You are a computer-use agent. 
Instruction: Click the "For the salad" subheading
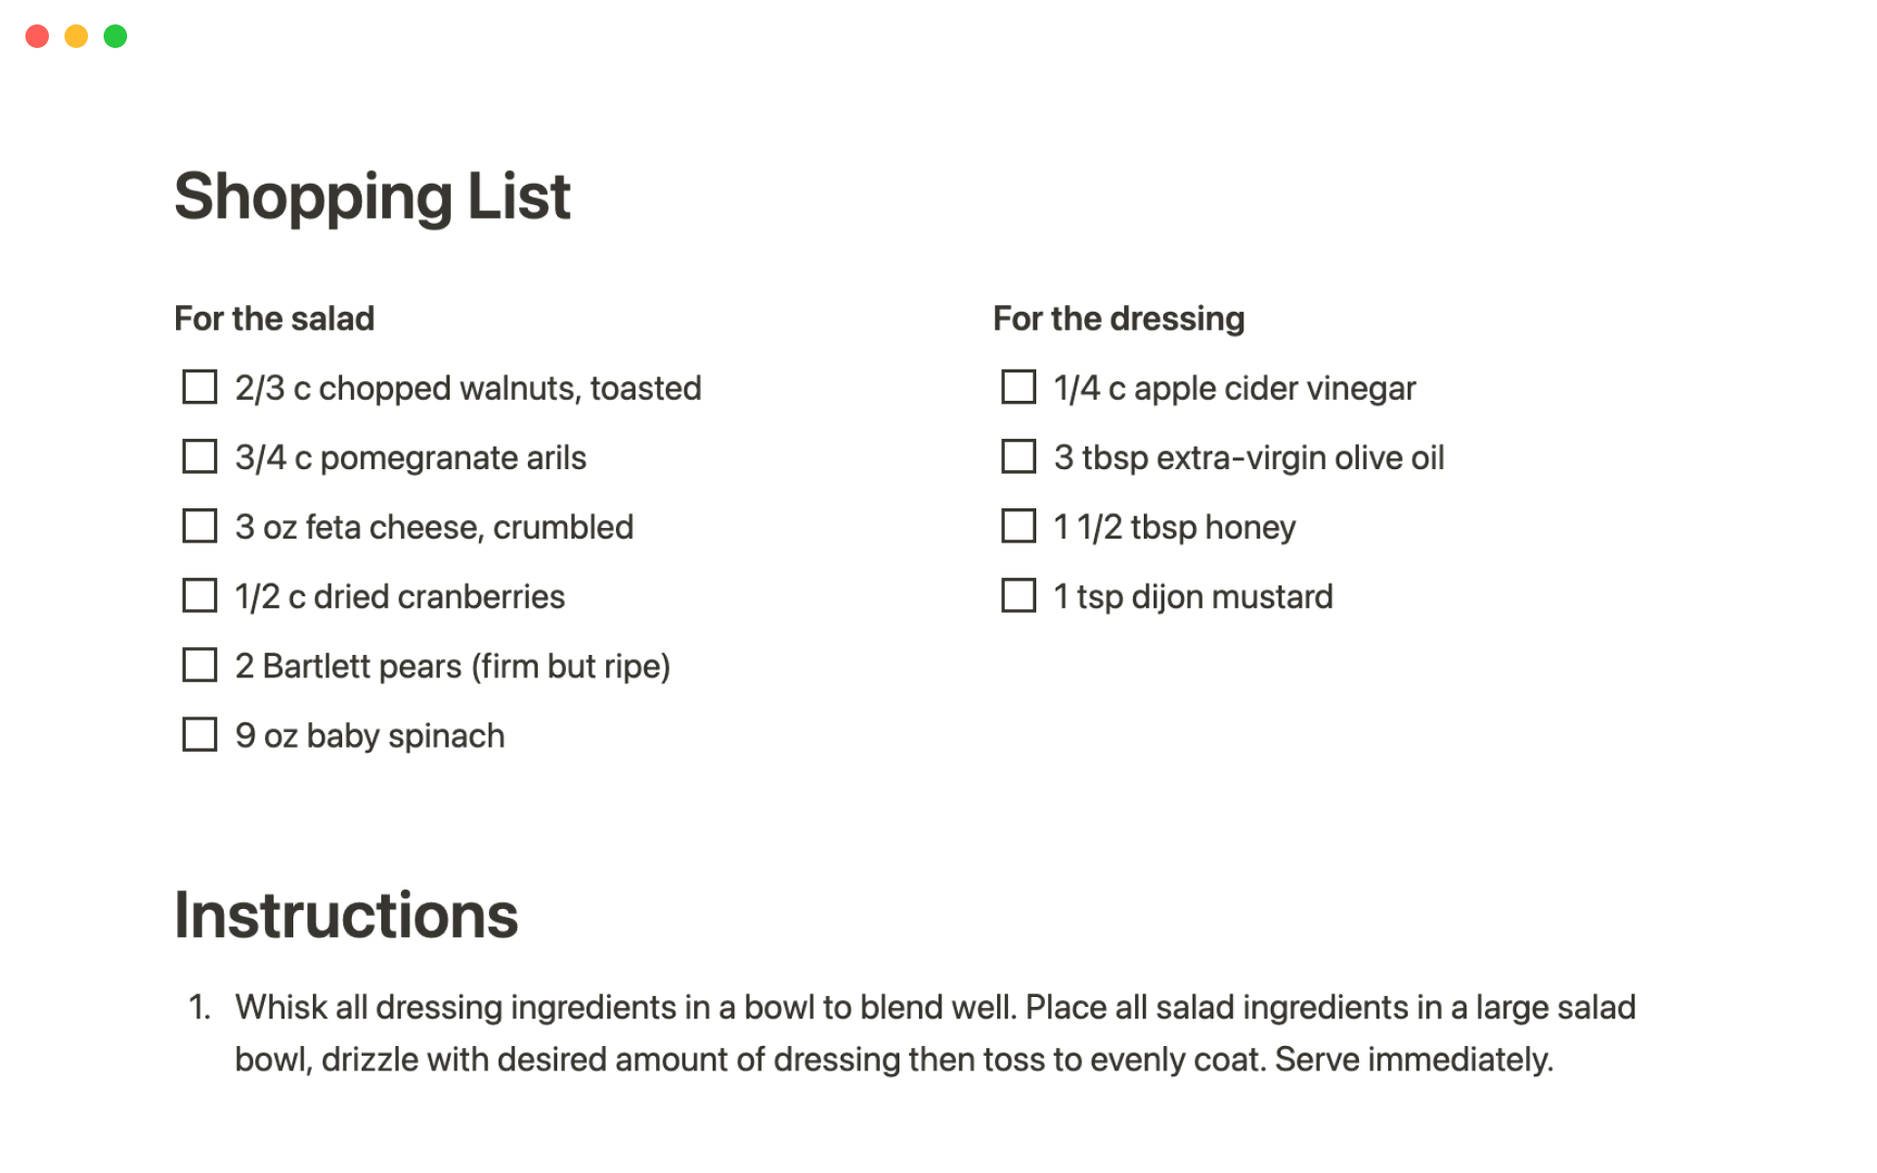point(274,319)
